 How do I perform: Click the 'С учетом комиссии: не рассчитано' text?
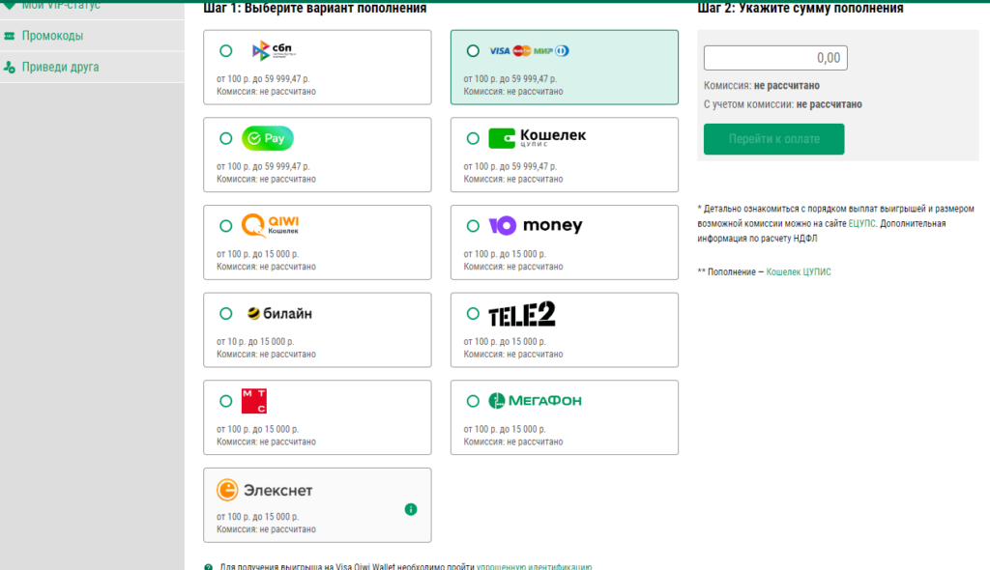click(x=782, y=104)
